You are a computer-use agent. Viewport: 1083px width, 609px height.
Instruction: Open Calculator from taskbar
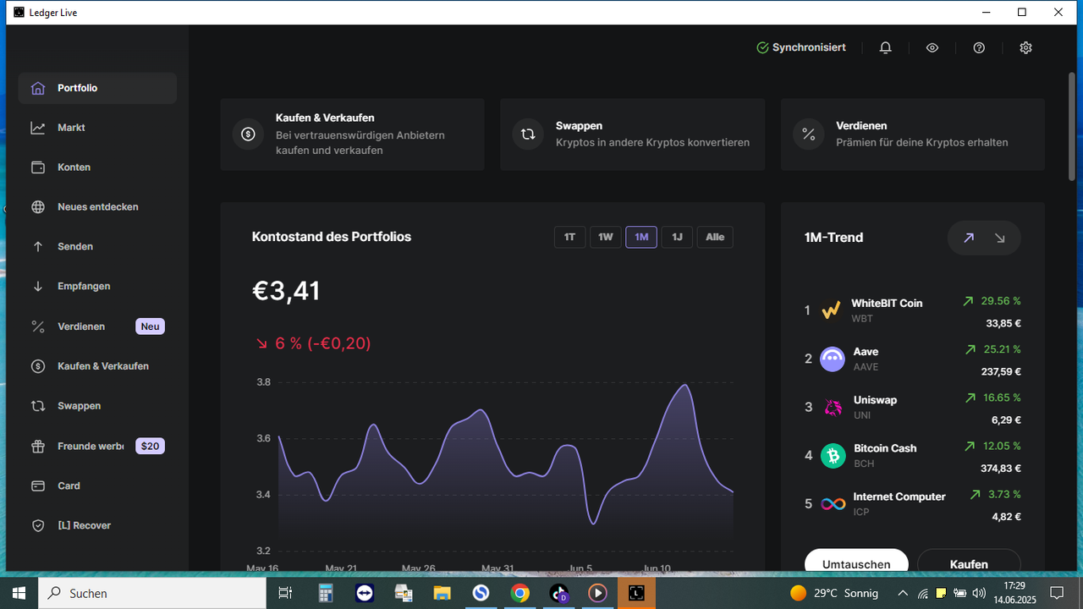pyautogui.click(x=326, y=593)
